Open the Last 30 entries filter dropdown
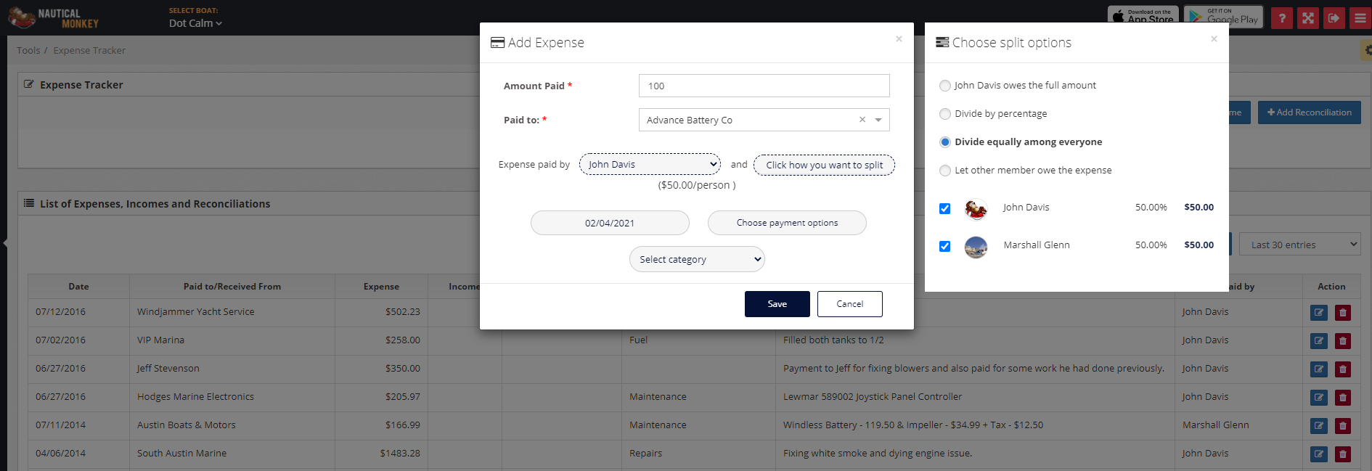This screenshot has height=471, width=1372. tap(1299, 245)
